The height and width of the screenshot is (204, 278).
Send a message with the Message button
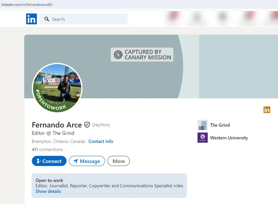point(87,161)
